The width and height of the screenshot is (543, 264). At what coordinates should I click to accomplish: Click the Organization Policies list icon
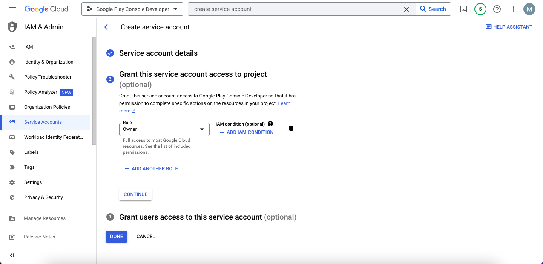12,107
